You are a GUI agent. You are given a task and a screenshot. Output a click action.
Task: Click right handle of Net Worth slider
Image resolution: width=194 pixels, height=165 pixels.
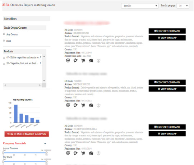[x=46, y=161]
